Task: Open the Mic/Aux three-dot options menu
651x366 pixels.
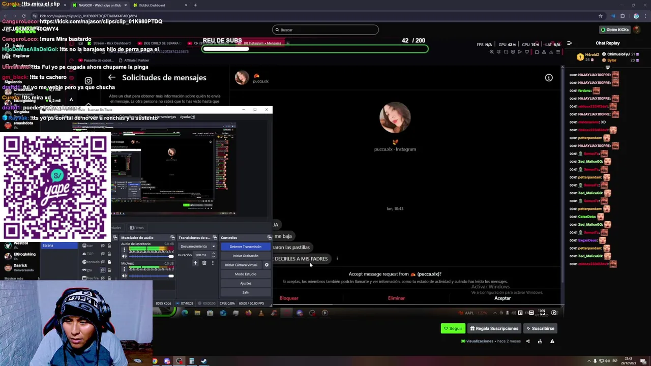Action: 124,269
